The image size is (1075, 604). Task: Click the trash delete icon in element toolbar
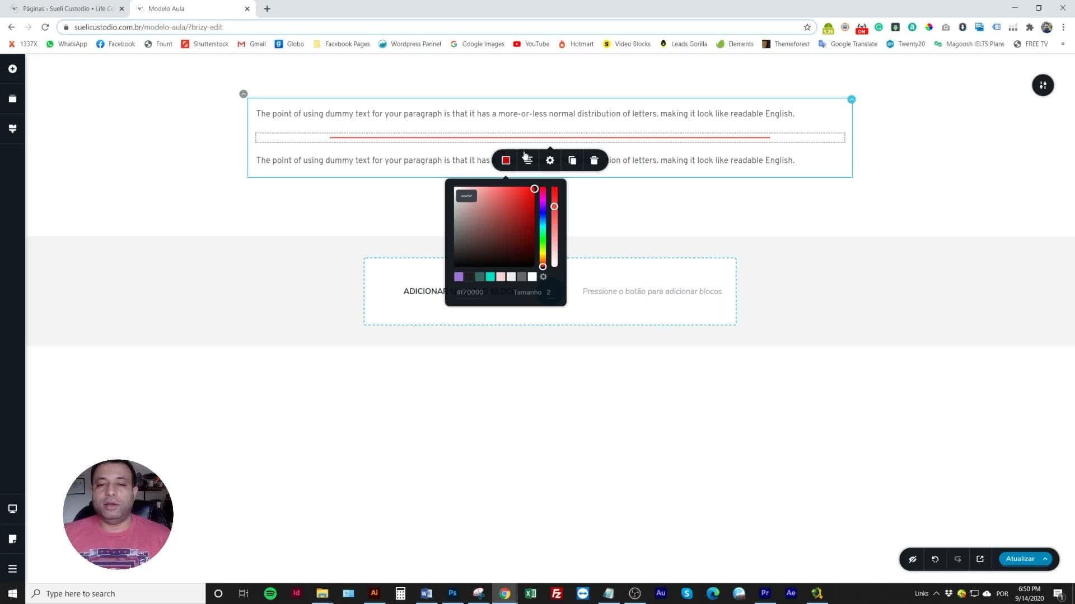coord(594,161)
